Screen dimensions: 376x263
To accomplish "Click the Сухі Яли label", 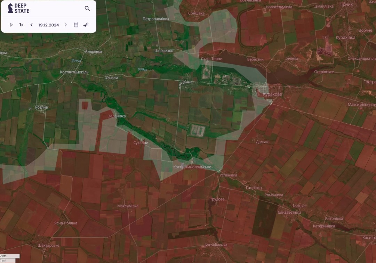I will (x=141, y=143).
